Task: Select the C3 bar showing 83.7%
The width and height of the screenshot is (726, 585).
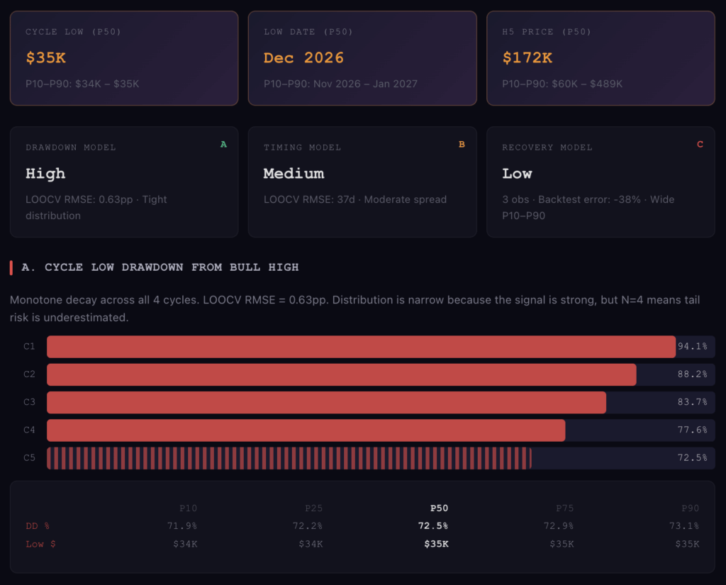Action: point(326,402)
